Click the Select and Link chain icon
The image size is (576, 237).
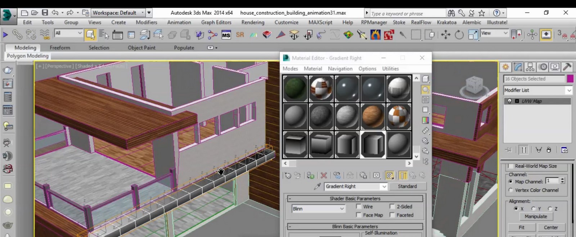click(17, 34)
